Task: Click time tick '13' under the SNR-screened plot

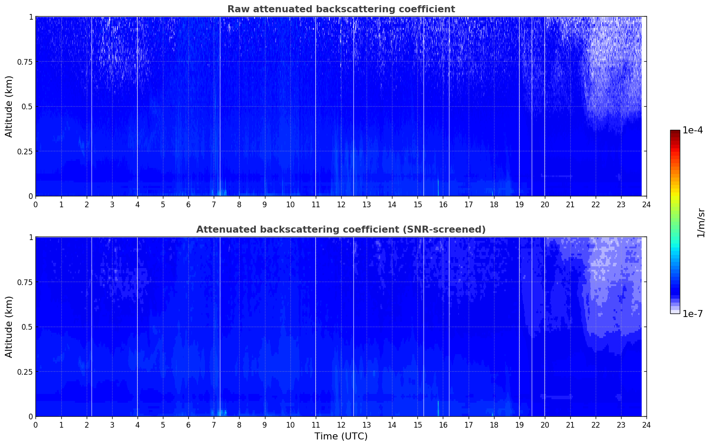Action: (367, 425)
